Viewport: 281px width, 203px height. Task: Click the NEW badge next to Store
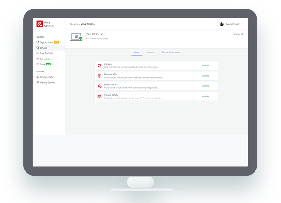point(48,64)
